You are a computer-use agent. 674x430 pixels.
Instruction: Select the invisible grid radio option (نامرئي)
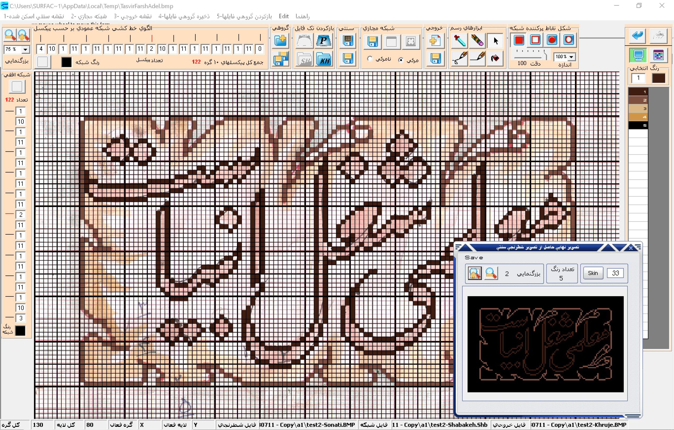coord(370,59)
